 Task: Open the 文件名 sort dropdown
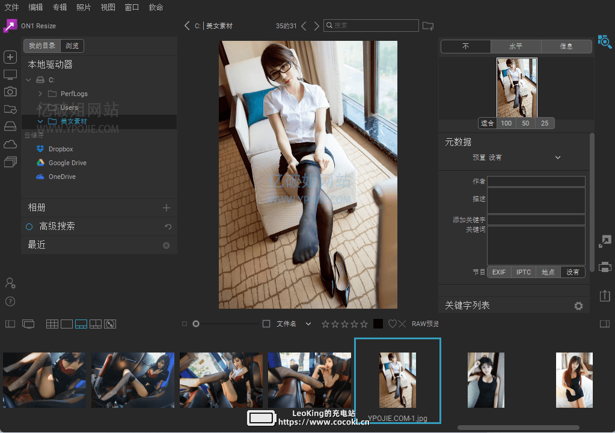point(308,324)
